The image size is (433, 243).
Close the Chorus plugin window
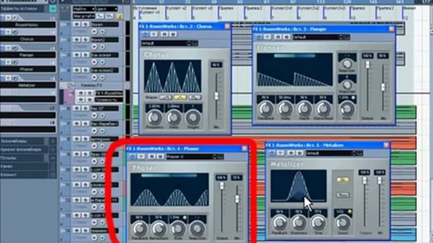click(x=227, y=26)
